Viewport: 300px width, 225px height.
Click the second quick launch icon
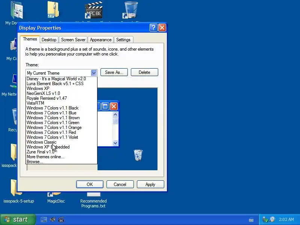pyautogui.click(x=52, y=219)
